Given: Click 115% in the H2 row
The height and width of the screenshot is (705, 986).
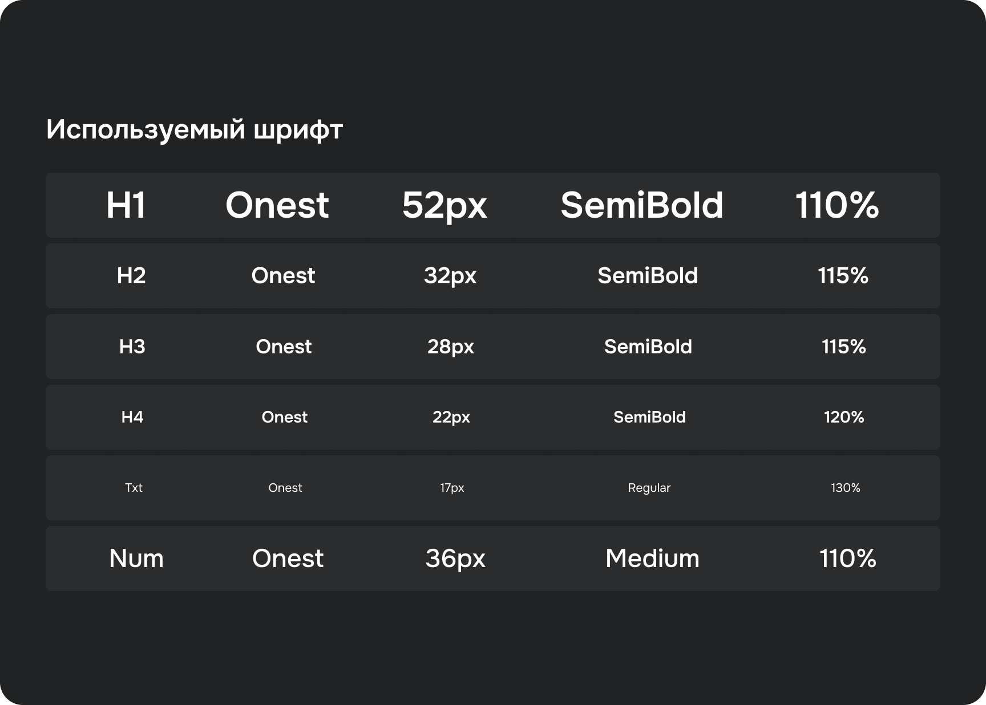Looking at the screenshot, I should click(843, 276).
